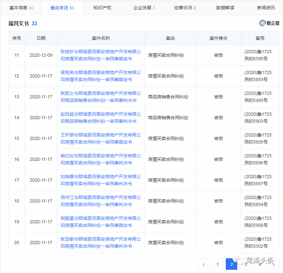This screenshot has width=283, height=273.
Task: Go to the previous page arrow
Action: [x=204, y=264]
